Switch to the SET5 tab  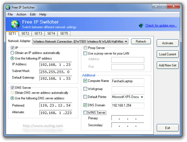[64, 34]
